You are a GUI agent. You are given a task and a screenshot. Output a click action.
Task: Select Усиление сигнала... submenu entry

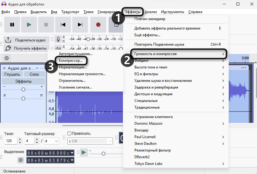[x=85, y=87]
